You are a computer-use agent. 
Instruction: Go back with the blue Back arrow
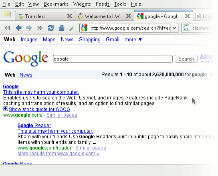(x=18, y=28)
